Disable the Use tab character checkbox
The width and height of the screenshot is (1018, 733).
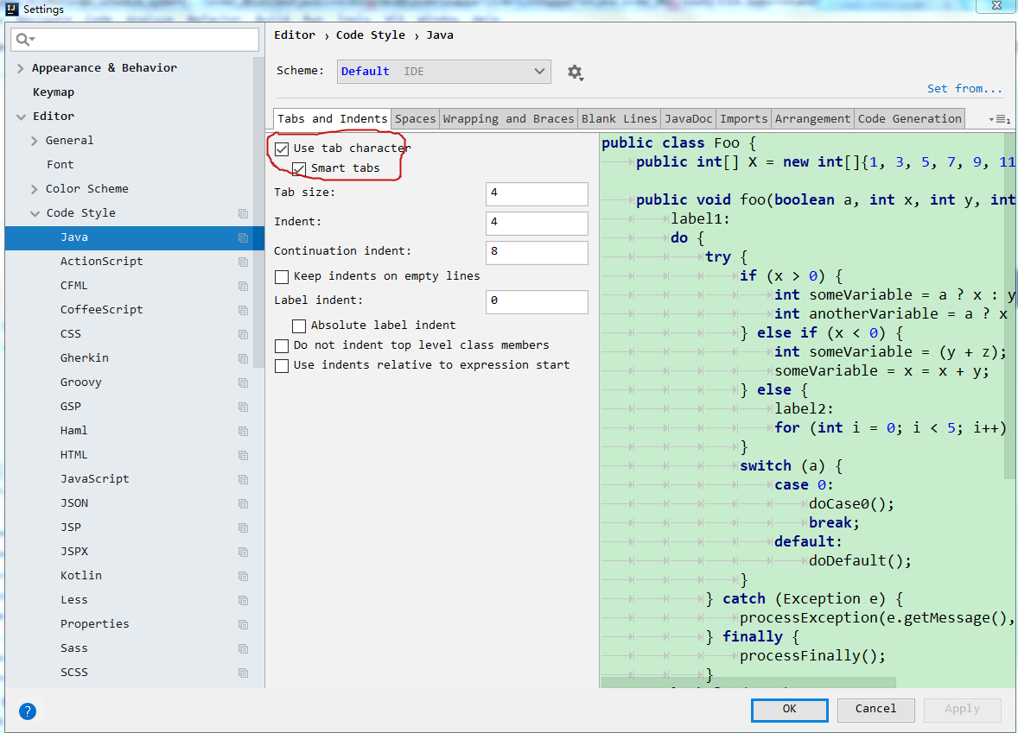click(281, 148)
